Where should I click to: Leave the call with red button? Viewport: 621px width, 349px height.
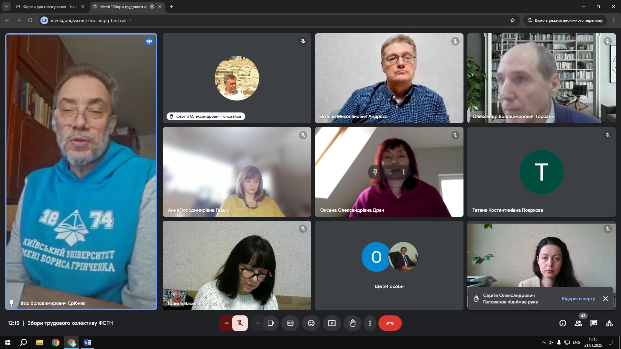click(x=390, y=323)
